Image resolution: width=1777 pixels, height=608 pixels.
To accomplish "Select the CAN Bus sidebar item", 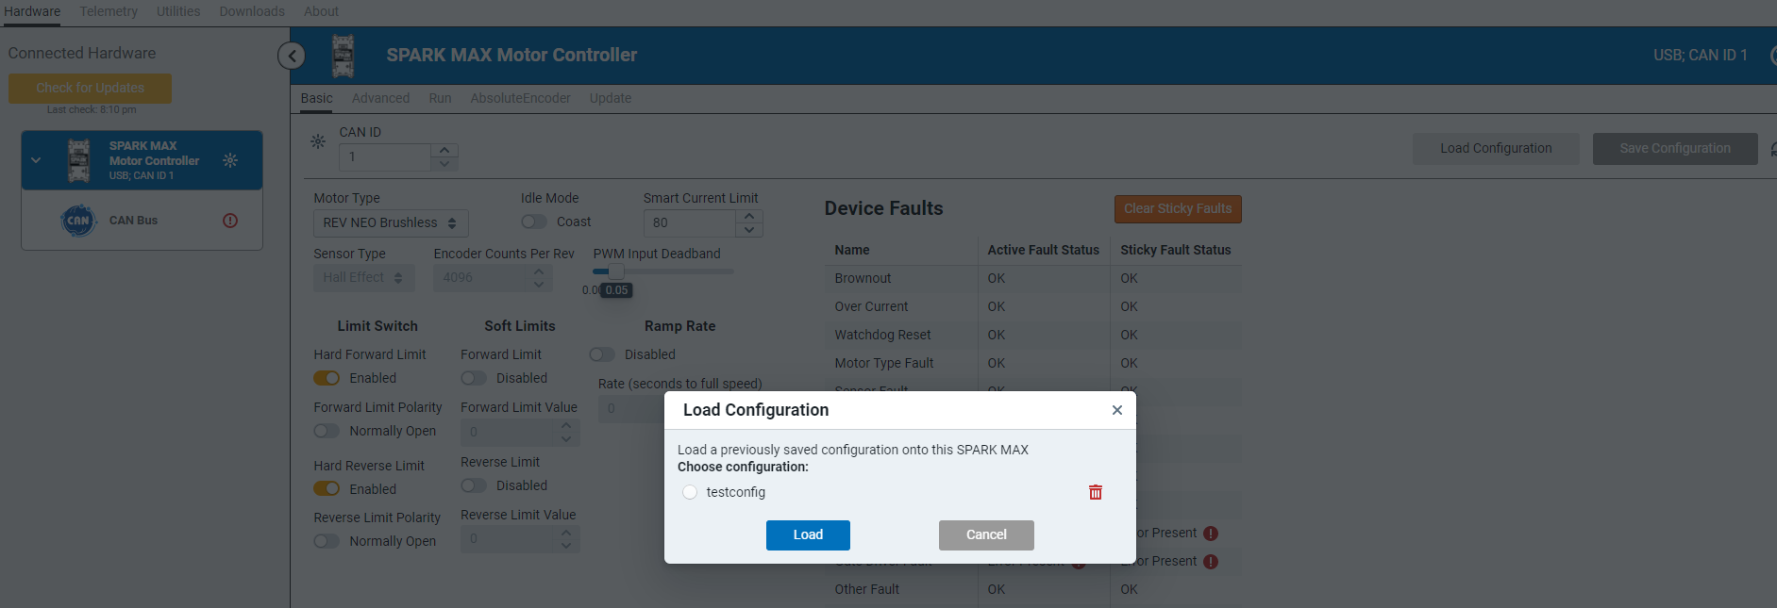I will tap(142, 221).
